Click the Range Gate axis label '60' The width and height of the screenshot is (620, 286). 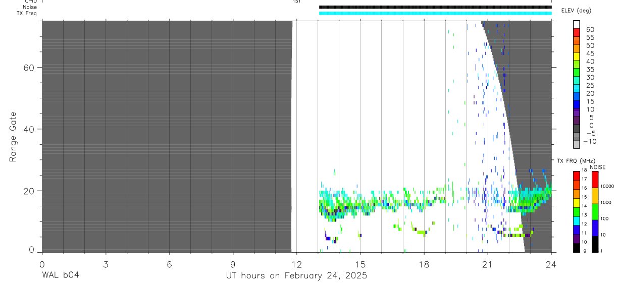pos(29,67)
